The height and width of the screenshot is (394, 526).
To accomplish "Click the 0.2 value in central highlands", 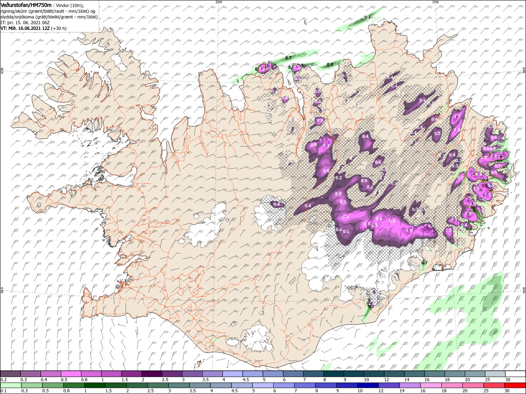I will pos(339,178).
